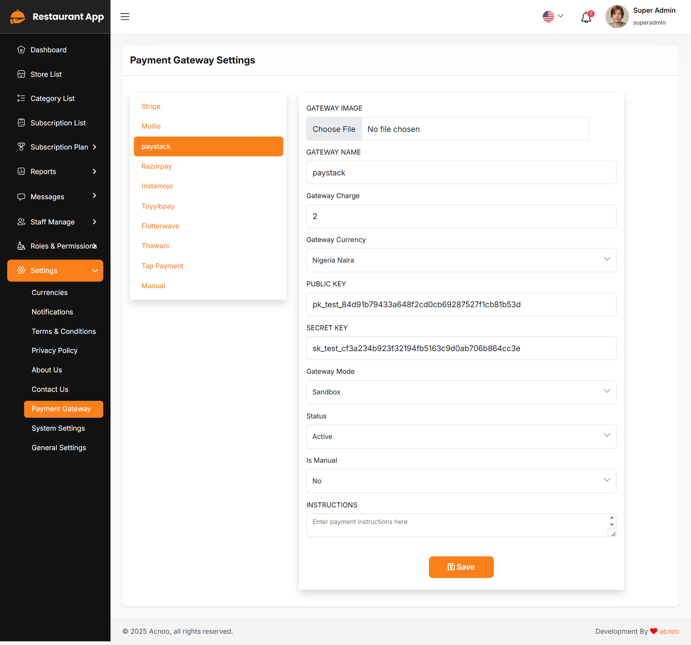Click the Choose File button
Image resolution: width=691 pixels, height=645 pixels.
coord(334,129)
